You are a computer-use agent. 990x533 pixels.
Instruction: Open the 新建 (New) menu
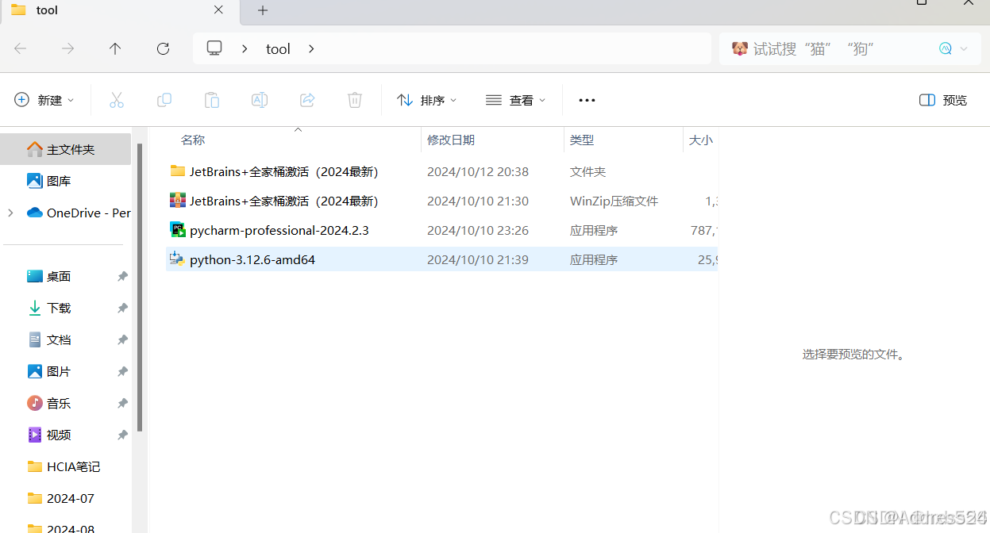[44, 100]
